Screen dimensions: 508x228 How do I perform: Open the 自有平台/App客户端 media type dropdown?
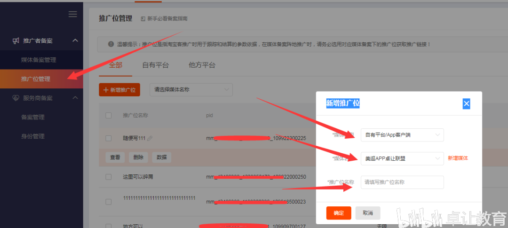(x=402, y=135)
